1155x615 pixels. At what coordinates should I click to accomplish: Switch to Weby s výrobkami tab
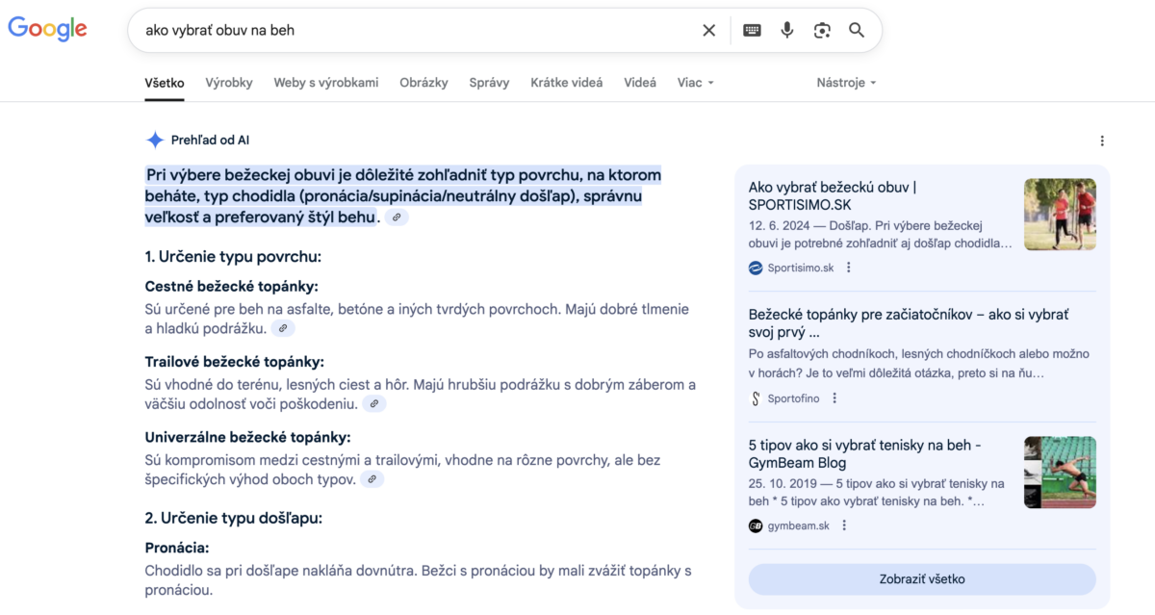326,83
